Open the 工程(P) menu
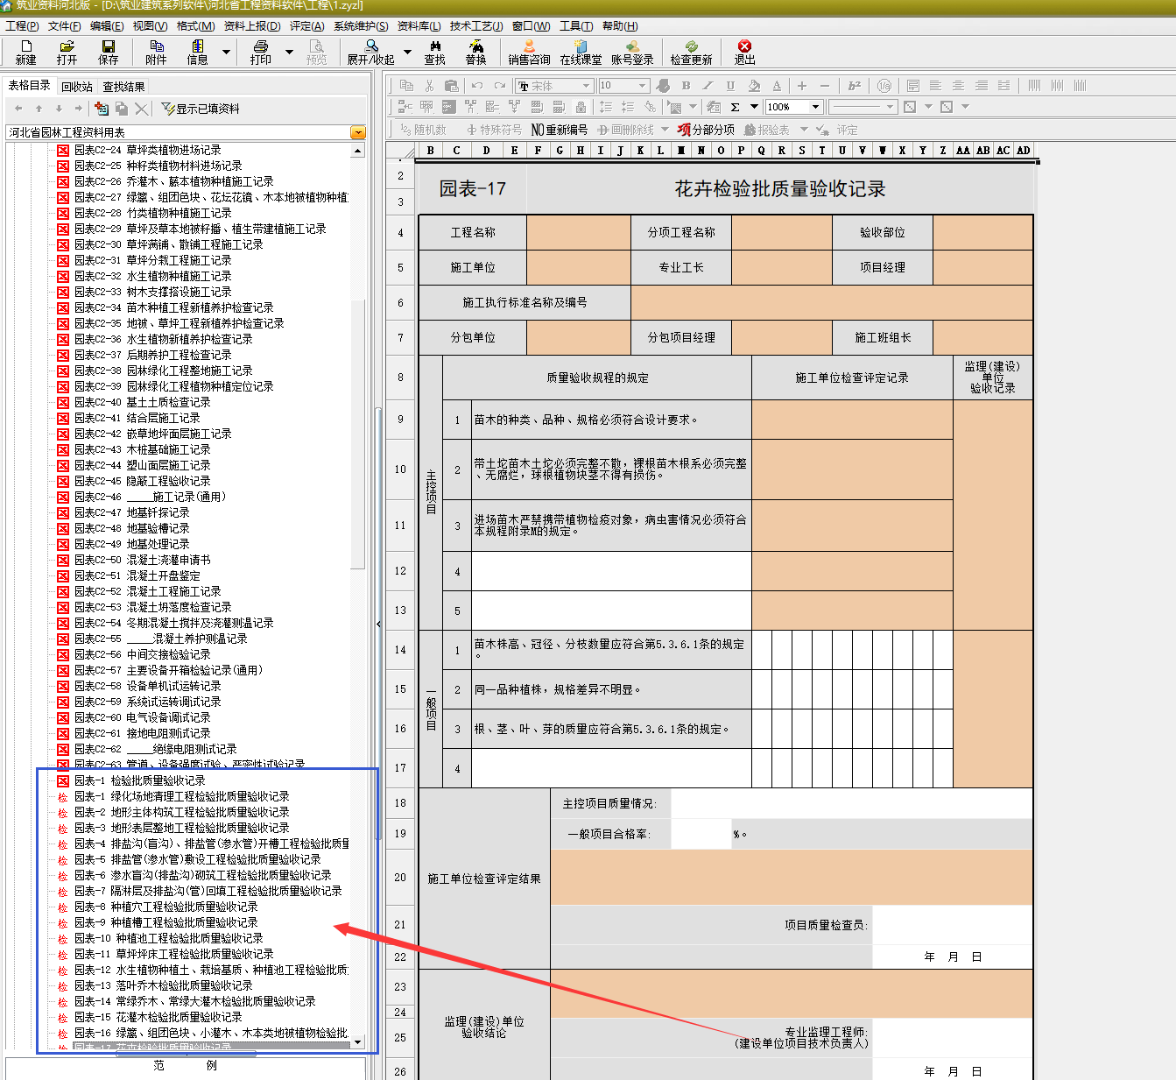This screenshot has height=1080, width=1176. [x=22, y=26]
